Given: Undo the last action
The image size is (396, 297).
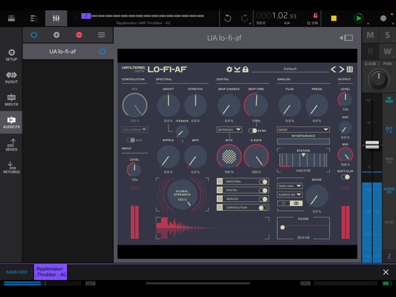Looking at the screenshot, I should (227, 18).
